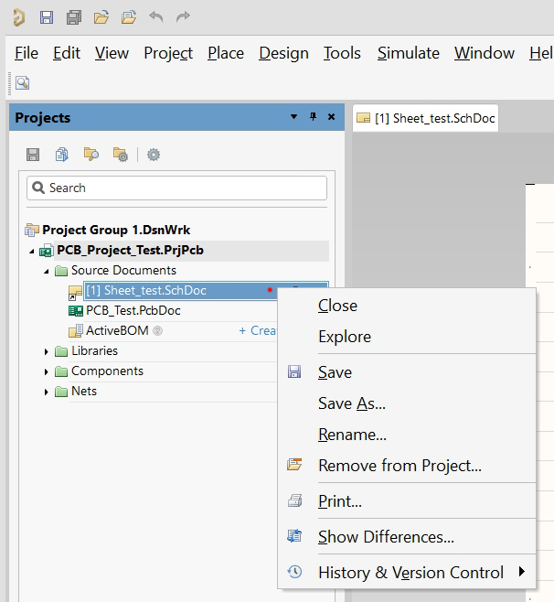This screenshot has width=554, height=602.
Task: Open project options folder-gear icon
Action: pyautogui.click(x=121, y=155)
